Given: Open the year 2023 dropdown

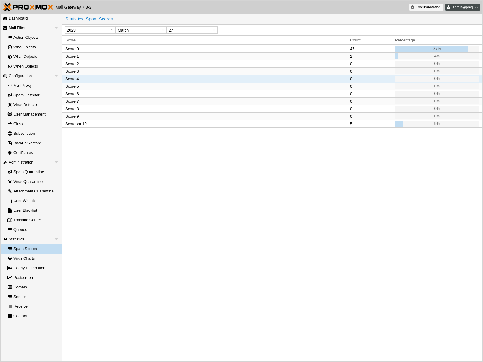Looking at the screenshot, I should (112, 30).
